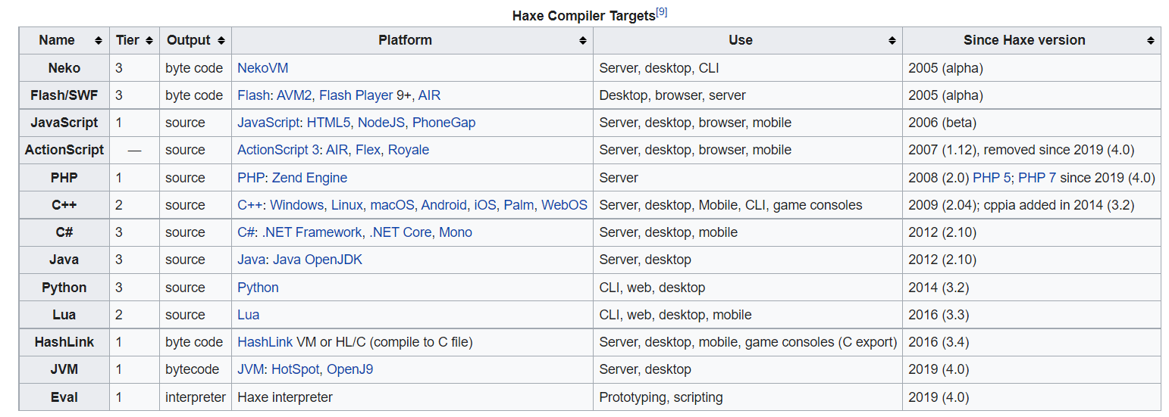1169x417 pixels.
Task: Sort table by Use column arrows
Action: [x=892, y=41]
